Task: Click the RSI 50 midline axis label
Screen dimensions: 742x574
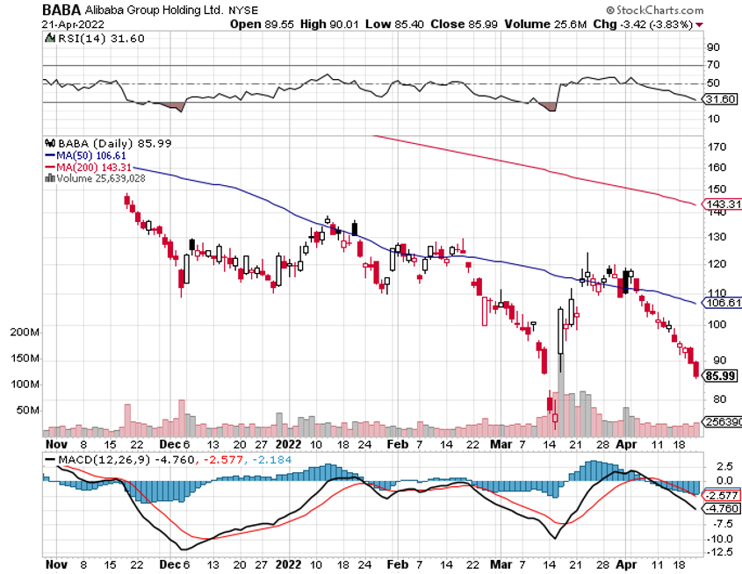Action: click(714, 83)
